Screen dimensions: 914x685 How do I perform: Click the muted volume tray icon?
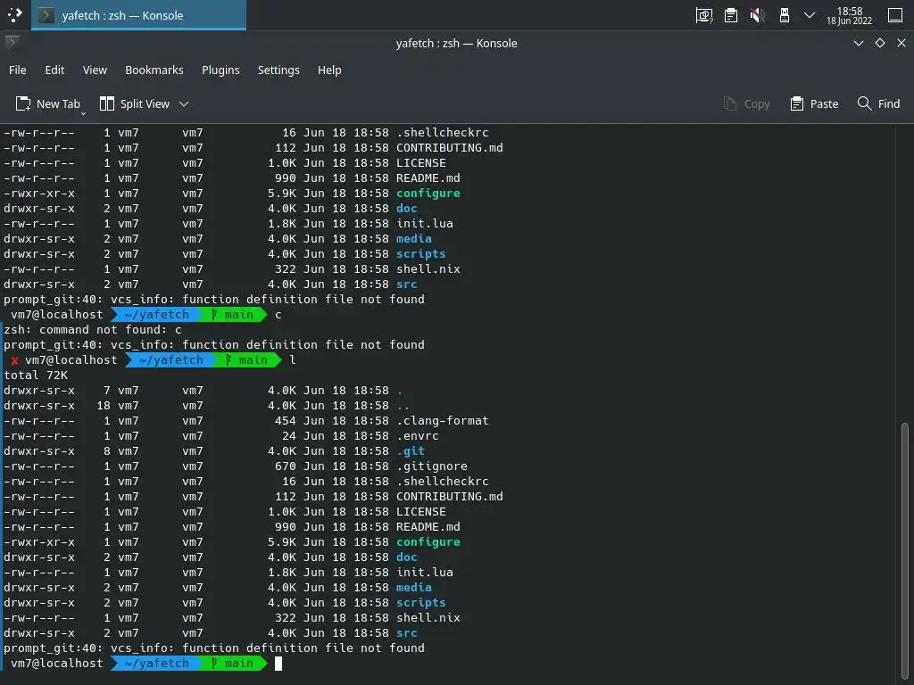[x=757, y=16]
